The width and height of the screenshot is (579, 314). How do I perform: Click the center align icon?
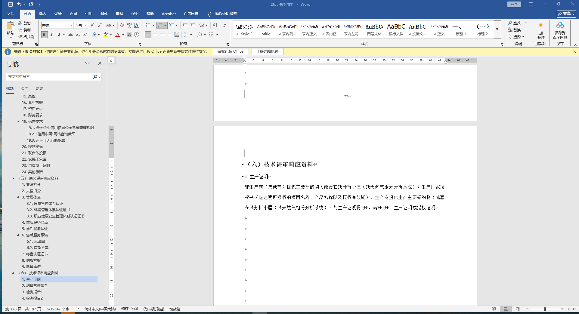coord(155,35)
